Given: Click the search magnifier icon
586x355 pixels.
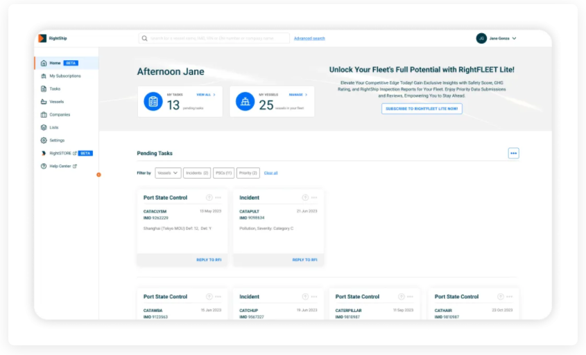Looking at the screenshot, I should pos(145,39).
